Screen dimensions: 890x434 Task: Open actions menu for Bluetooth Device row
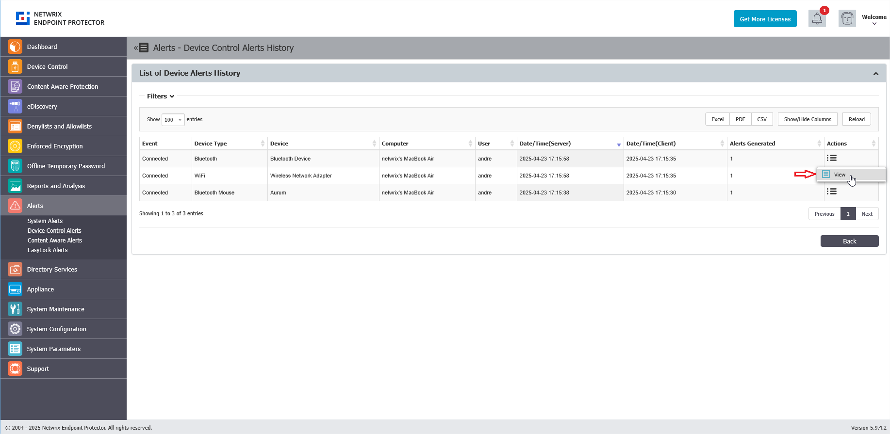click(832, 158)
